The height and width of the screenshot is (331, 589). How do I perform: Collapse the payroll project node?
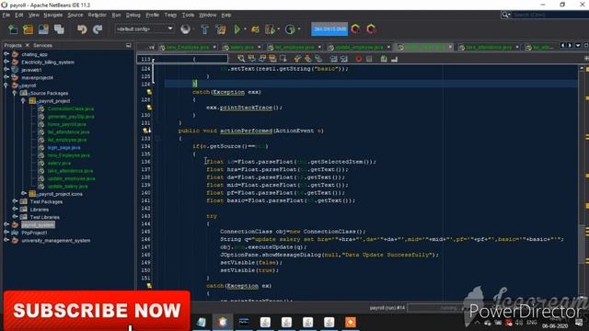coord(6,86)
